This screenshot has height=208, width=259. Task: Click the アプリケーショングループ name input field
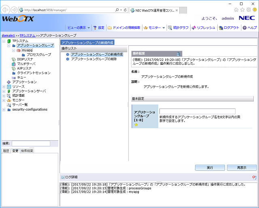pyautogui.click(x=197, y=112)
